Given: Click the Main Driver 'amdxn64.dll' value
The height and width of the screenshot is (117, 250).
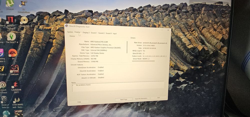Looking at the screenshot, I should point(155,43).
